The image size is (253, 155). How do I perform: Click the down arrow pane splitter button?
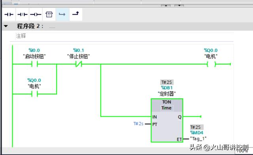(179, 6)
